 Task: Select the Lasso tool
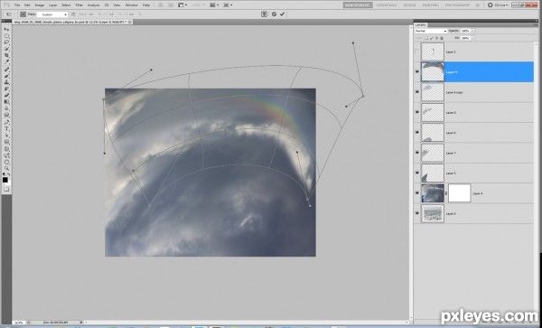click(6, 42)
